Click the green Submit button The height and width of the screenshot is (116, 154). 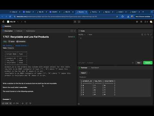[148, 63]
